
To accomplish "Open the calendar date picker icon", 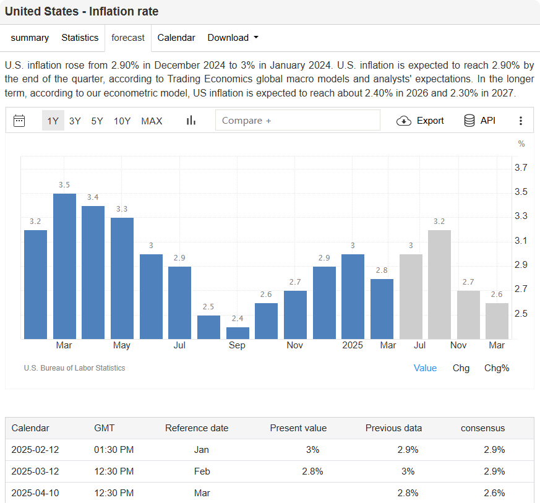I will pyautogui.click(x=19, y=121).
